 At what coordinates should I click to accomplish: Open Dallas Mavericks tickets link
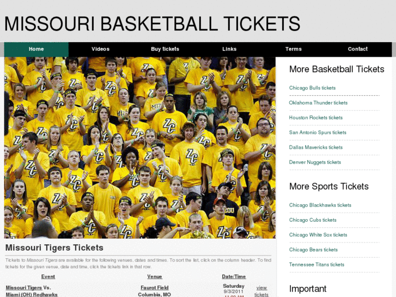click(x=316, y=147)
